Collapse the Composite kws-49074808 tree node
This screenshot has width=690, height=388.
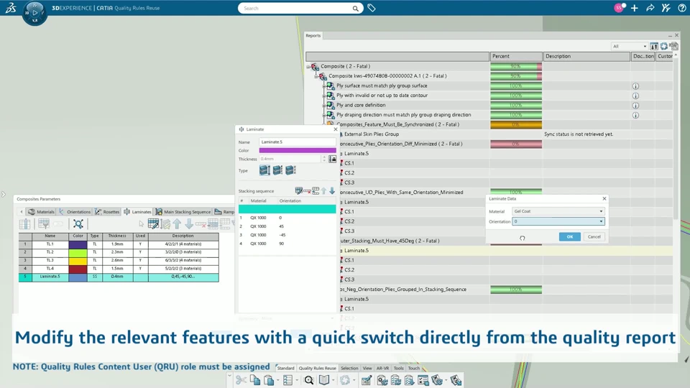(x=316, y=76)
